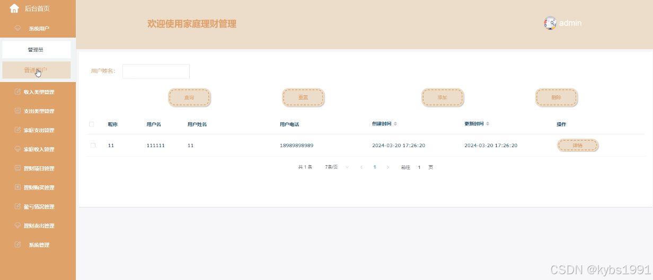Click the 重置 reset button
Screen dimensions: 653x280
pyautogui.click(x=303, y=97)
